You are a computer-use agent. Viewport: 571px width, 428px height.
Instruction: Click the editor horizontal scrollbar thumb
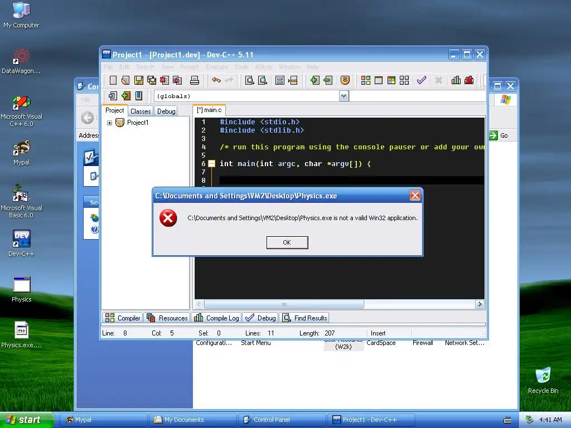click(284, 304)
